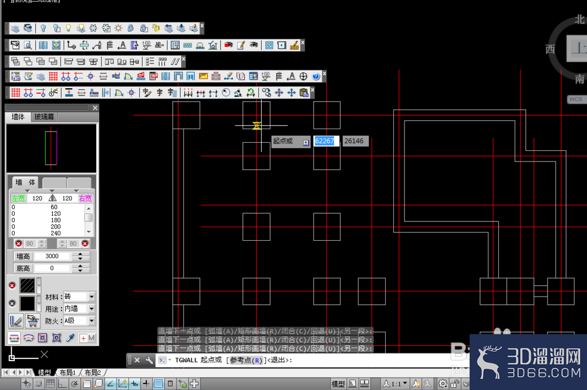This screenshot has width=587, height=390.
Task: Toggle object snap in status bar
Action: [x=86, y=384]
